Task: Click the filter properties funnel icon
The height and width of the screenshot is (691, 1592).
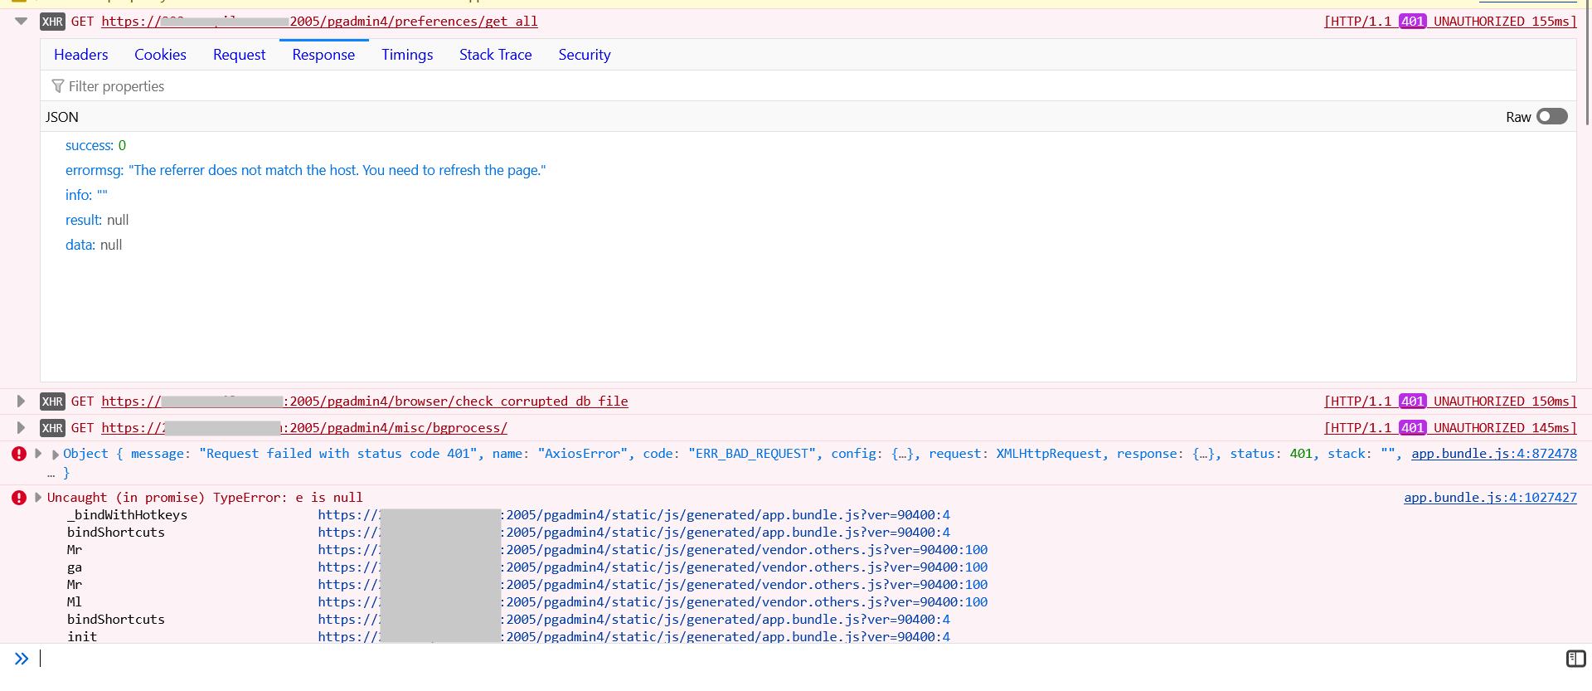Action: click(57, 86)
